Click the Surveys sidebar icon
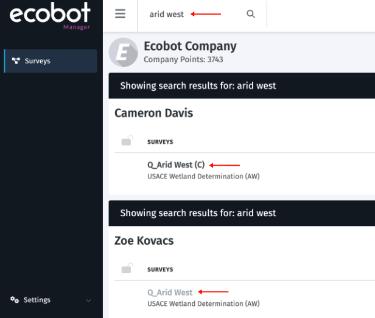 pyautogui.click(x=15, y=61)
